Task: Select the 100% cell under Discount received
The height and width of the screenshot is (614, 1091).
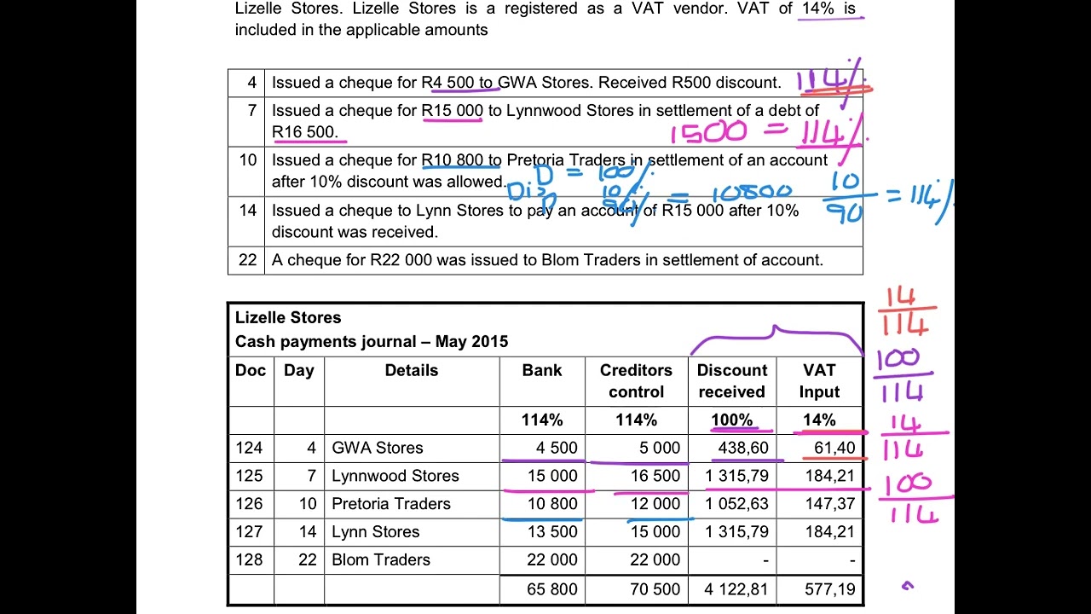Action: click(732, 420)
